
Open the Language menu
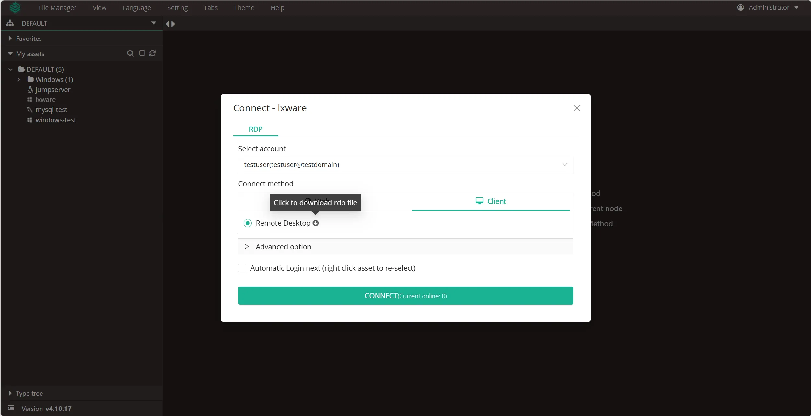click(137, 7)
